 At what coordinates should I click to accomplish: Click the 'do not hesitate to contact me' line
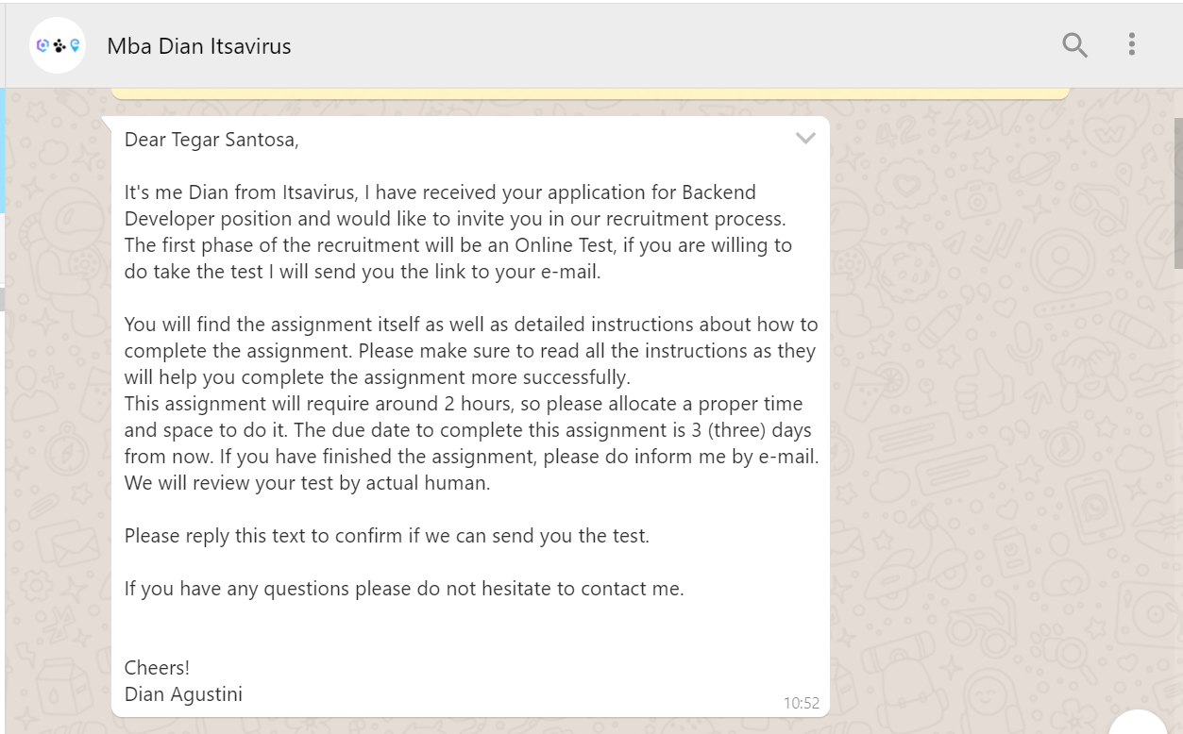point(404,589)
